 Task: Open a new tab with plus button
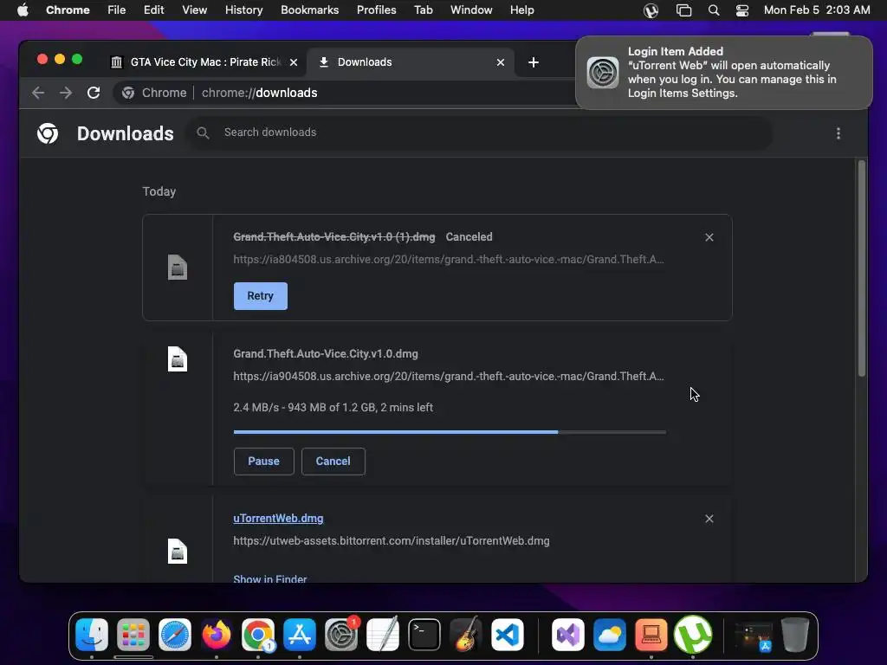[x=533, y=62]
